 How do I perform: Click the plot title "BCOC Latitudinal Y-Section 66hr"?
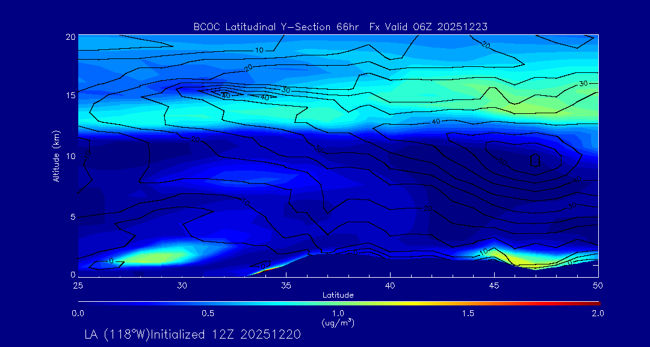coord(276,27)
